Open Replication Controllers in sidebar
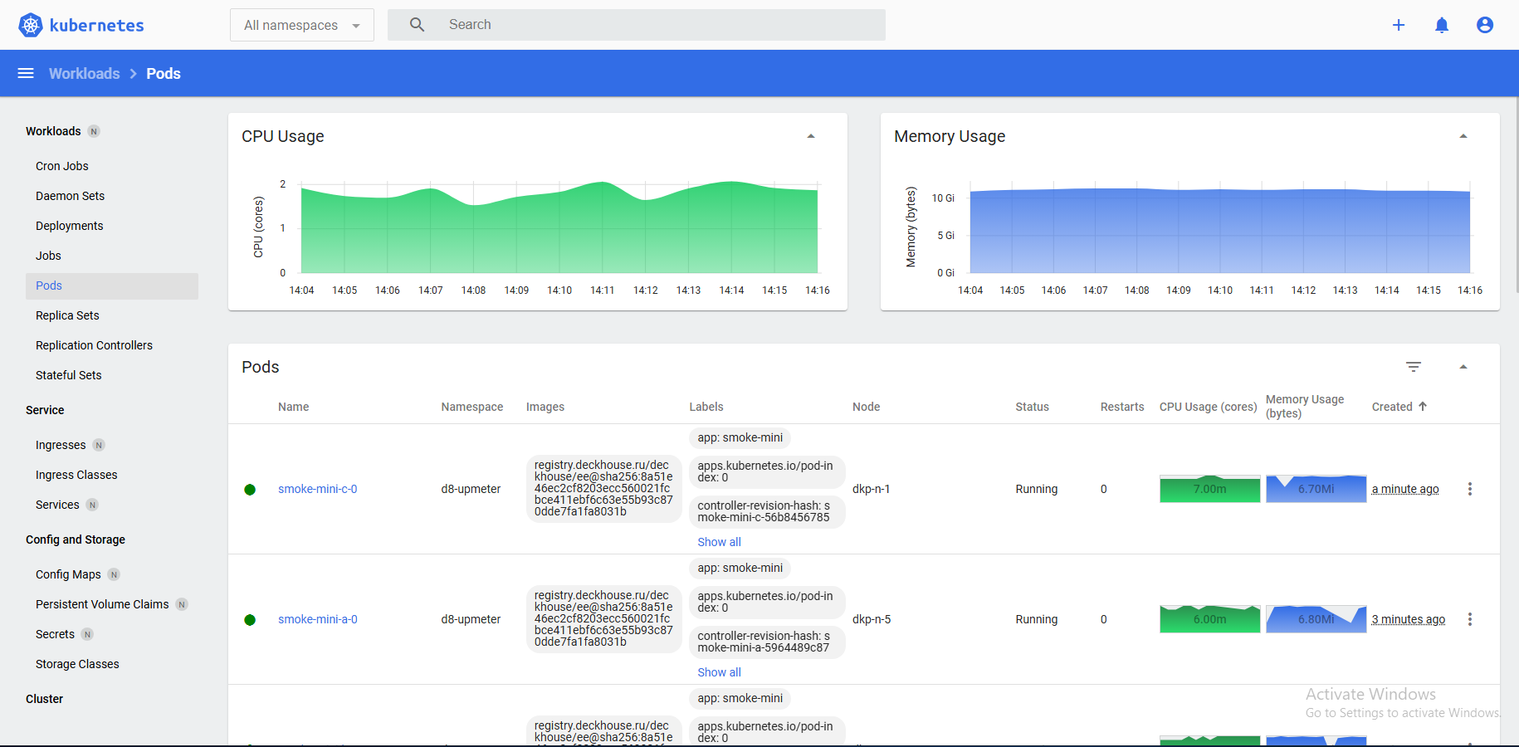The height and width of the screenshot is (747, 1519). point(94,345)
